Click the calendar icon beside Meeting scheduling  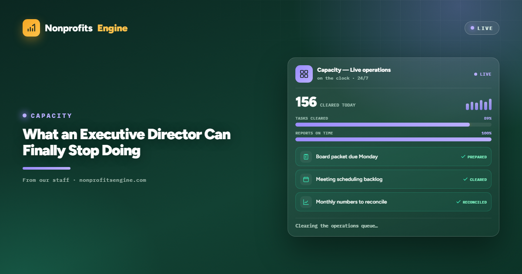306,179
